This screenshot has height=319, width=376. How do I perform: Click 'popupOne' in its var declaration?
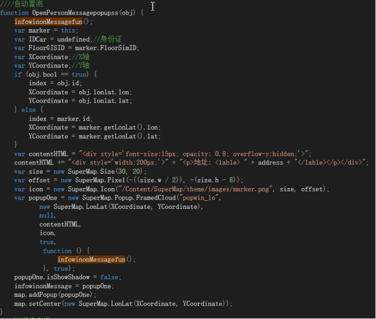pos(43,198)
